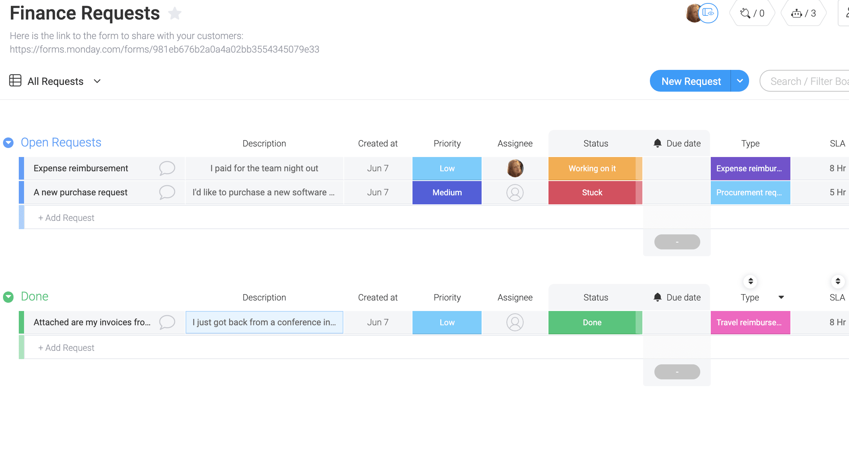Click the board viewers avatar icon
The height and width of the screenshot is (465, 849).
(708, 13)
